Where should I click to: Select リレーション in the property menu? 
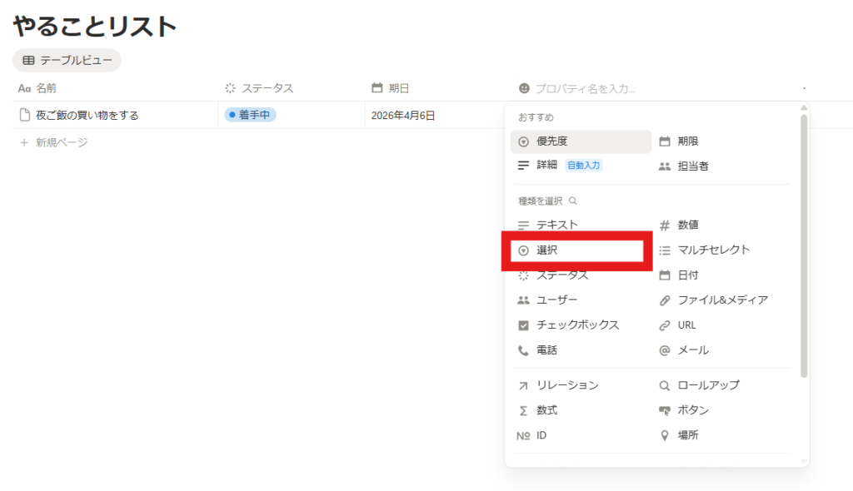pyautogui.click(x=566, y=385)
